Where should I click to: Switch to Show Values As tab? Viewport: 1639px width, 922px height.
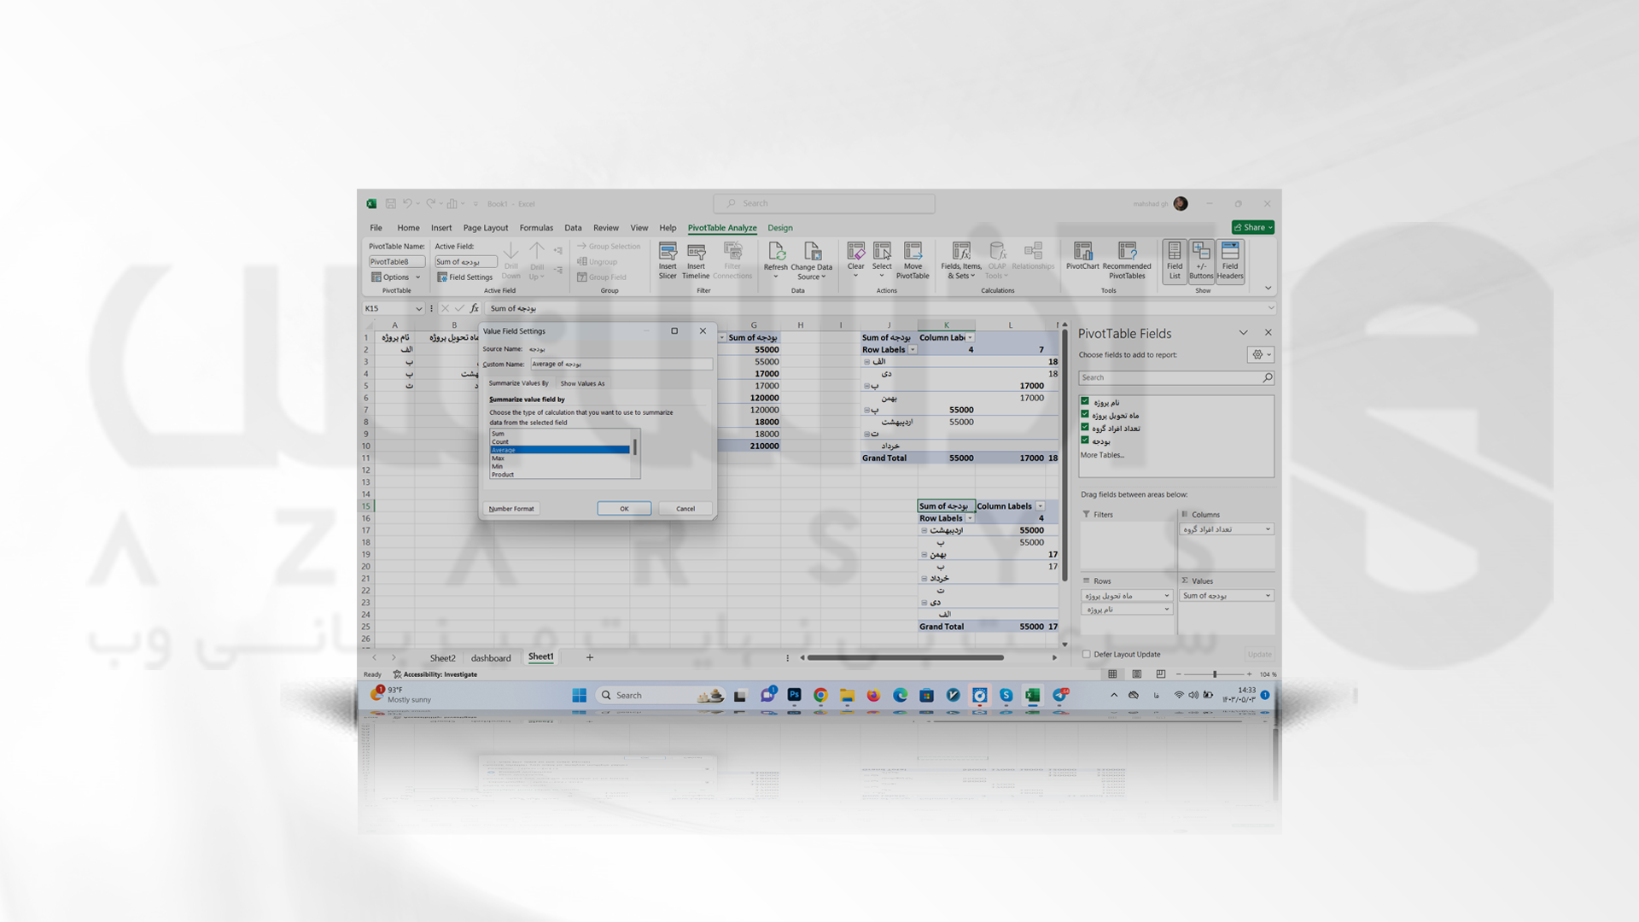click(582, 383)
